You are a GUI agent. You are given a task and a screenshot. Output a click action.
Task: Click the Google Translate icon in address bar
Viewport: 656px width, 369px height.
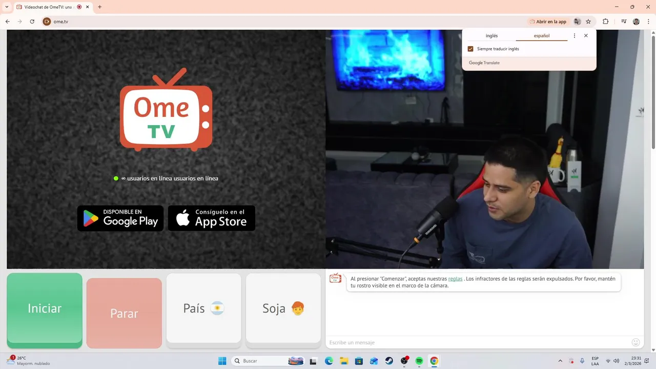pyautogui.click(x=577, y=22)
